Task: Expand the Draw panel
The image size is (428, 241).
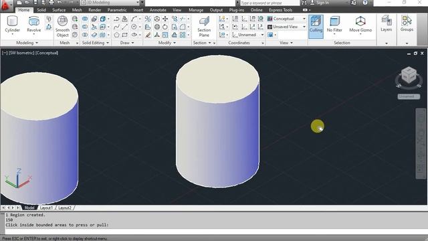Action: coord(127,43)
